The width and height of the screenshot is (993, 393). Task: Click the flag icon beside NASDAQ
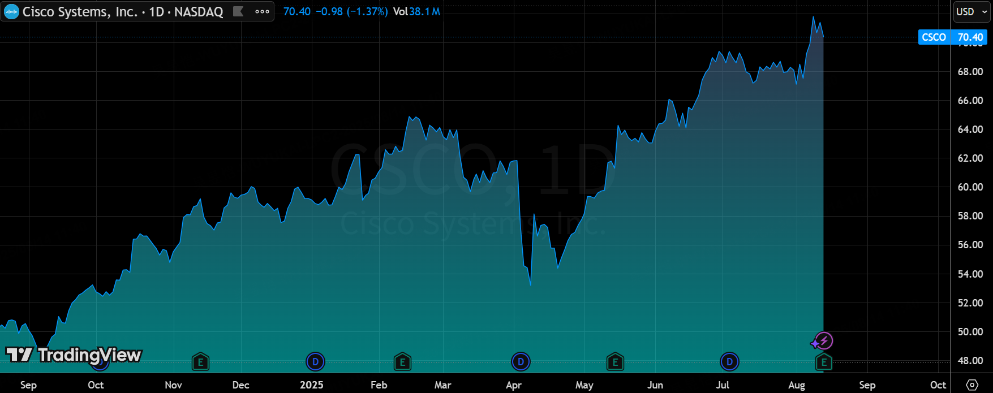[x=239, y=11]
